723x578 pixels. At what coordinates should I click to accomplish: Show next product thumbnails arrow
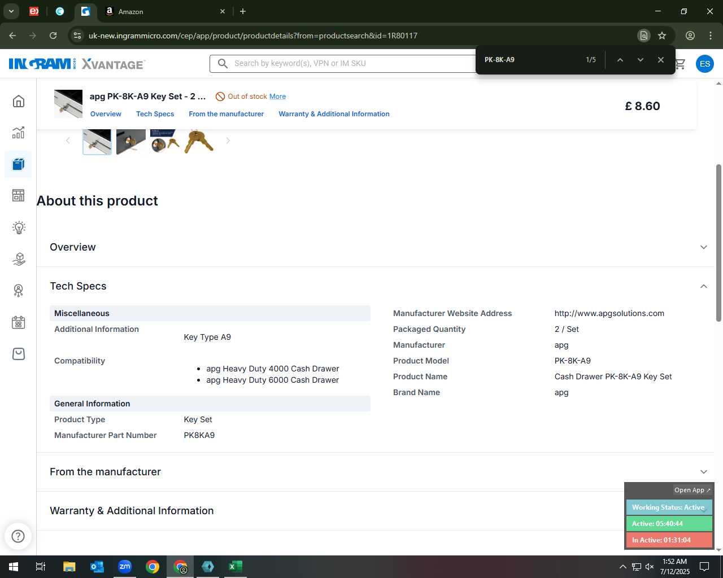pos(228,141)
